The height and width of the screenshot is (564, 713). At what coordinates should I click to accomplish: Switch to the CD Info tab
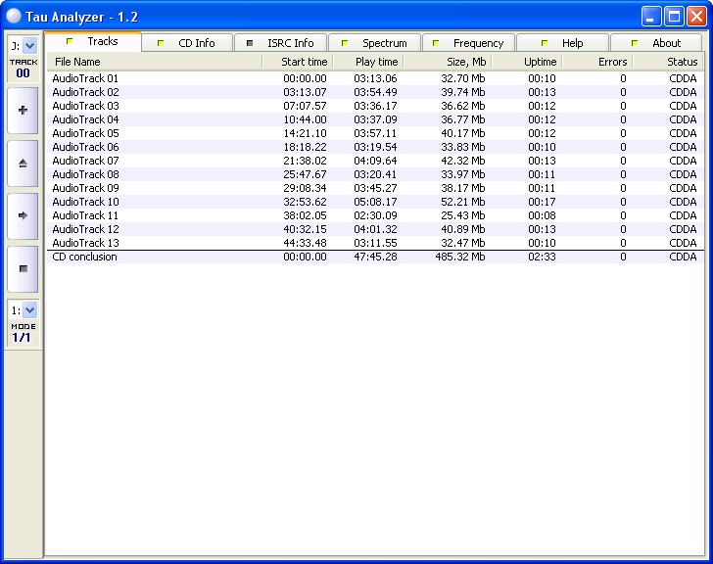click(188, 43)
